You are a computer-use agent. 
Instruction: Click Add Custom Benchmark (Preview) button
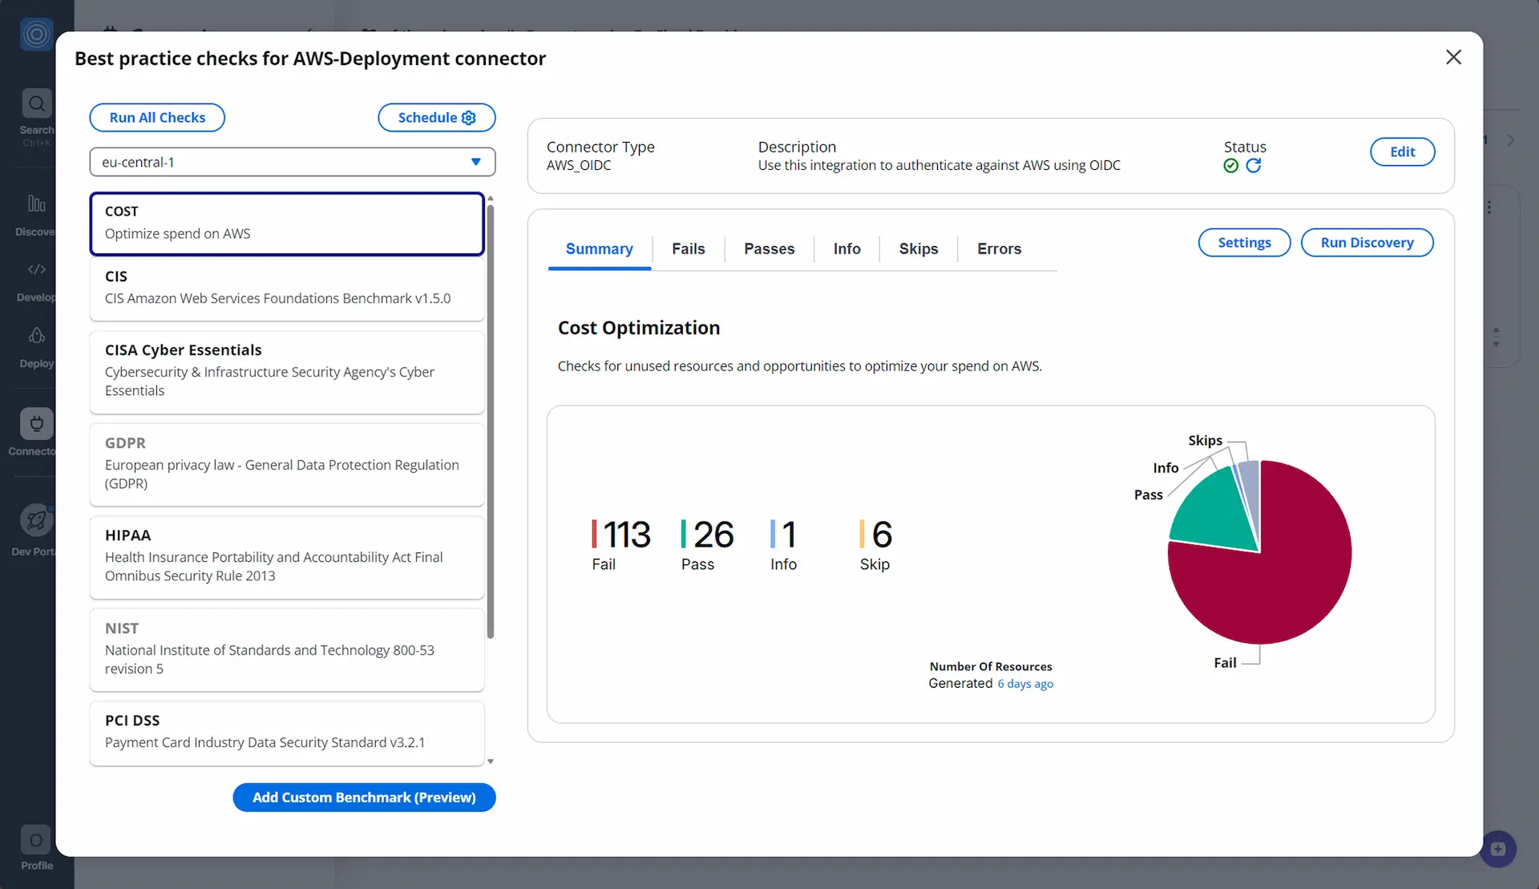364,798
